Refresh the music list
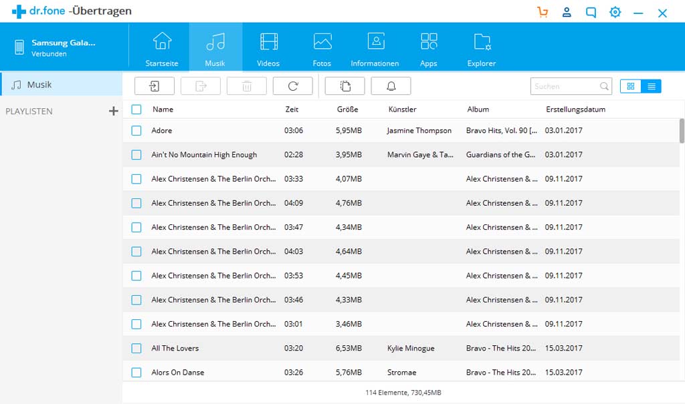 pyautogui.click(x=292, y=85)
